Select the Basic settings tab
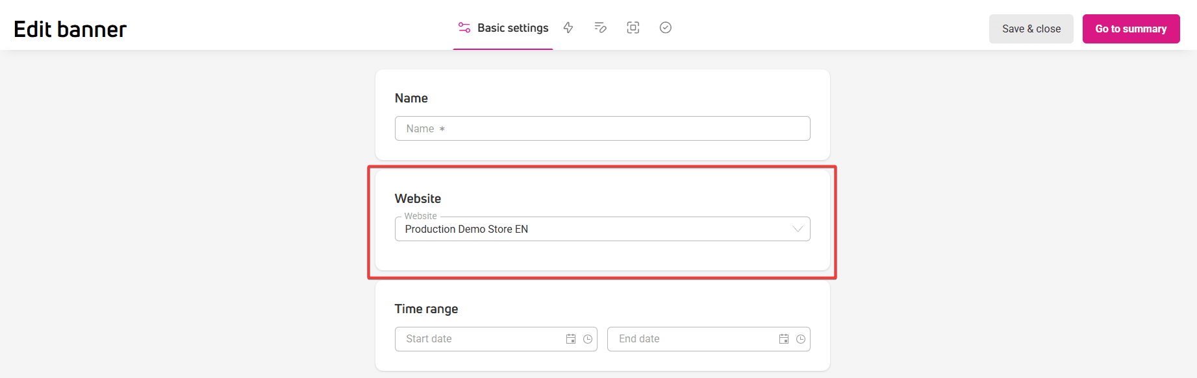This screenshot has height=378, width=1197. tap(503, 28)
